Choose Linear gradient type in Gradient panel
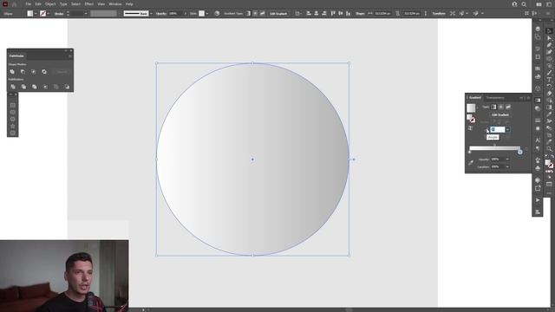 click(493, 107)
